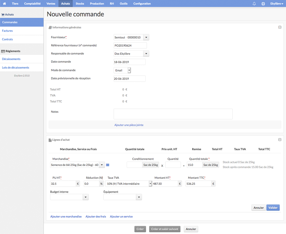Click the Créer button
This screenshot has width=286, height=234.
pyautogui.click(x=140, y=229)
